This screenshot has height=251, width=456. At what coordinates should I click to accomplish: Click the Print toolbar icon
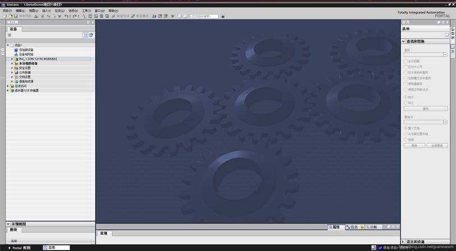pyautogui.click(x=36, y=16)
